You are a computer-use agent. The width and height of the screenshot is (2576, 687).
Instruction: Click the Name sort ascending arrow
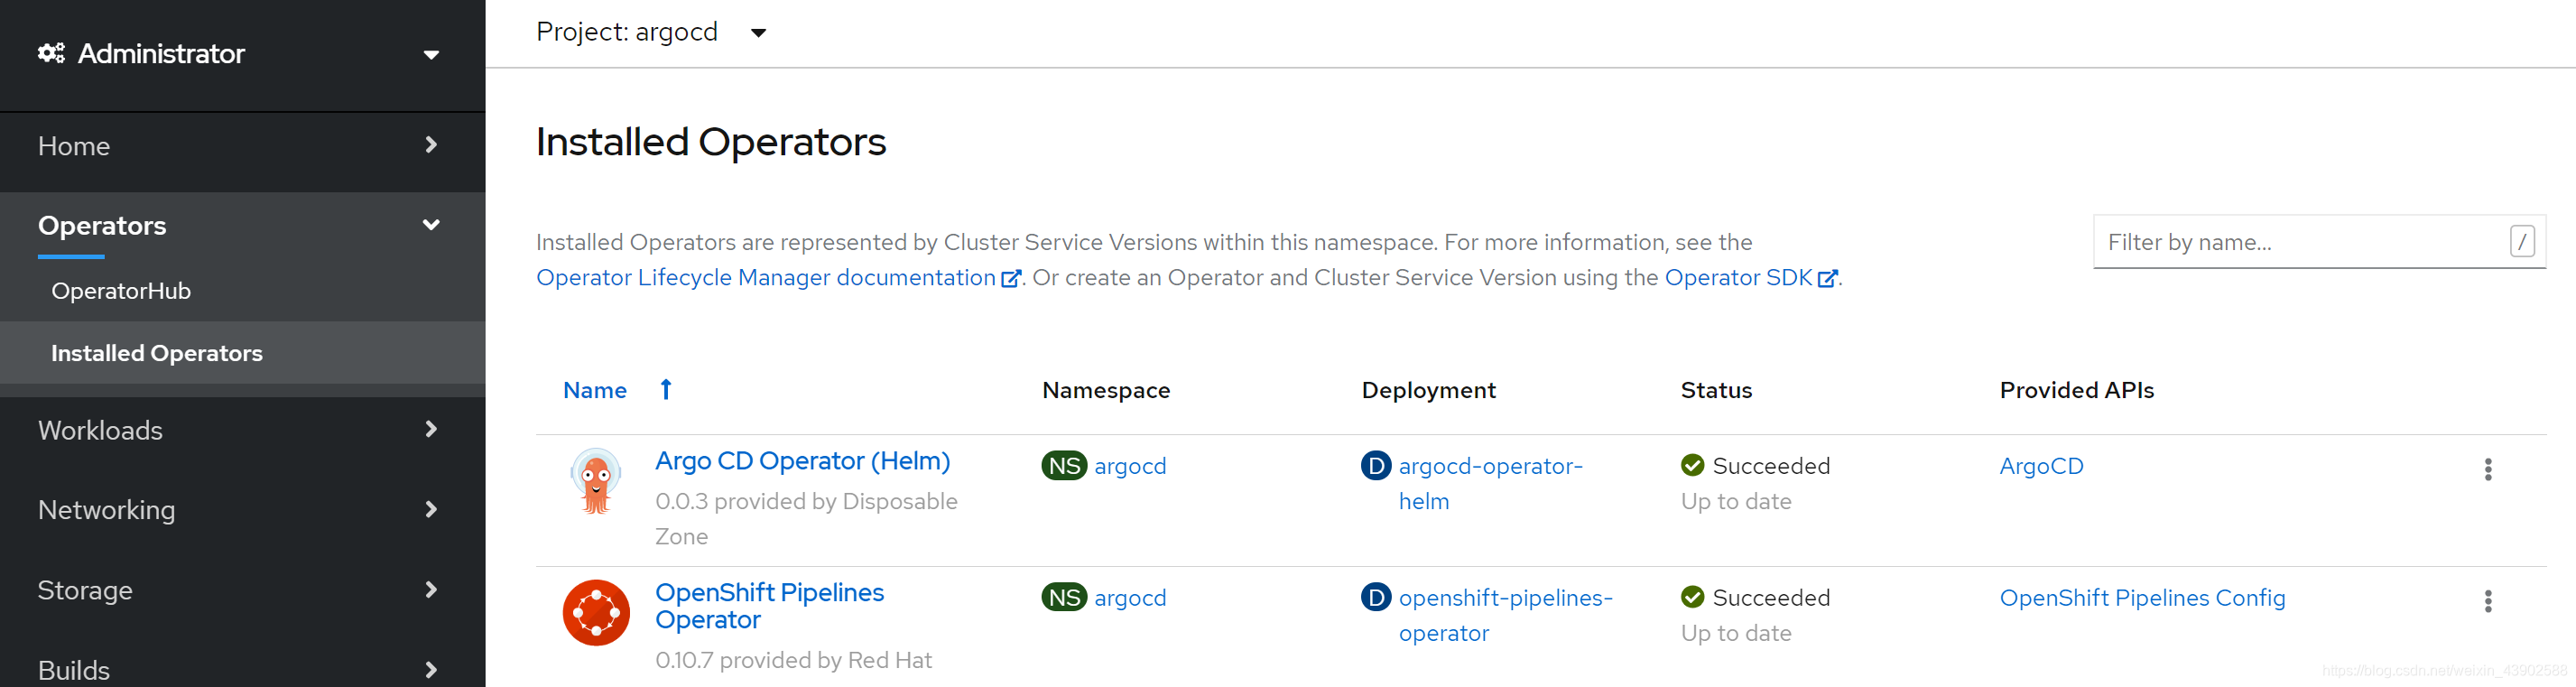click(x=666, y=389)
